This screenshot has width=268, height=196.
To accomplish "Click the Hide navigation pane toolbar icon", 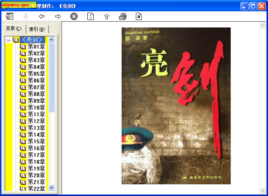I will tap(9, 17).
